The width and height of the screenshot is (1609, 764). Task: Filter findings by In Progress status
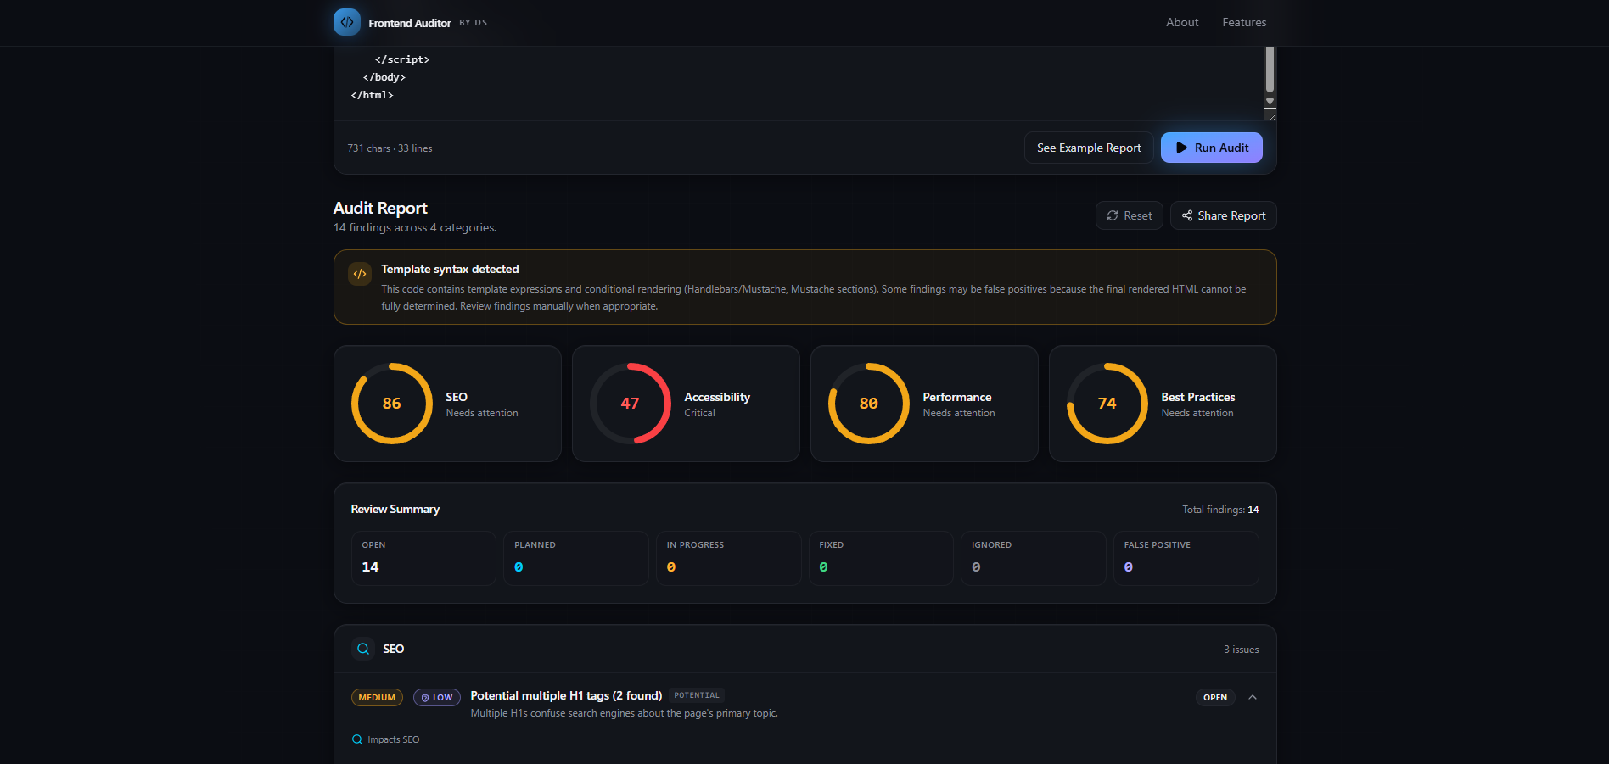pos(728,558)
